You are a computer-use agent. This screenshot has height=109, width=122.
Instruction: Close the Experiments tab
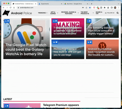point(62,4)
